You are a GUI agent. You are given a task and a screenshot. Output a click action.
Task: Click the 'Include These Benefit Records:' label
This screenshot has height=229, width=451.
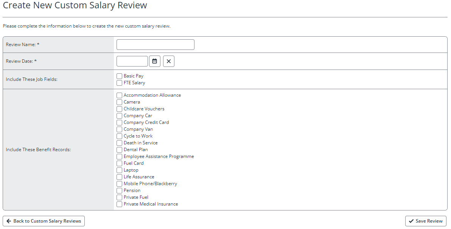tap(38, 150)
